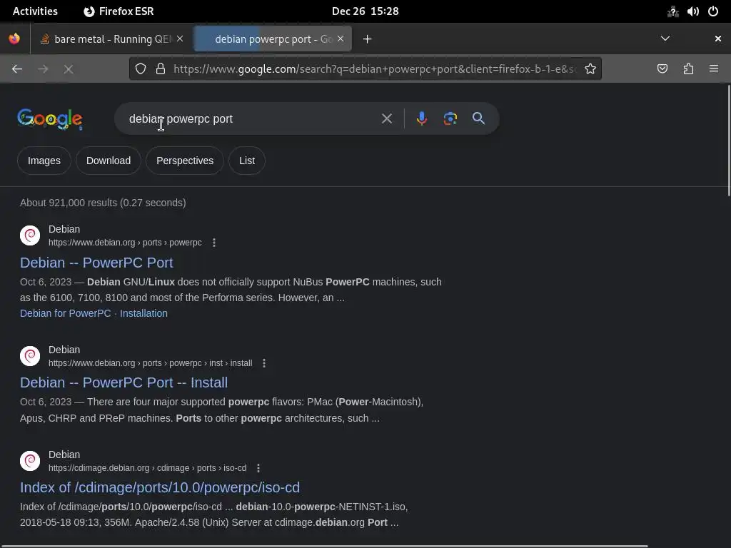Open the power menu in the top bar
731x548 pixels.
pos(713,11)
